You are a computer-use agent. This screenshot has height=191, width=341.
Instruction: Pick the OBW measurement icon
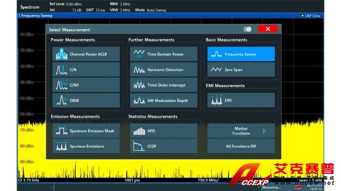pyautogui.click(x=61, y=100)
